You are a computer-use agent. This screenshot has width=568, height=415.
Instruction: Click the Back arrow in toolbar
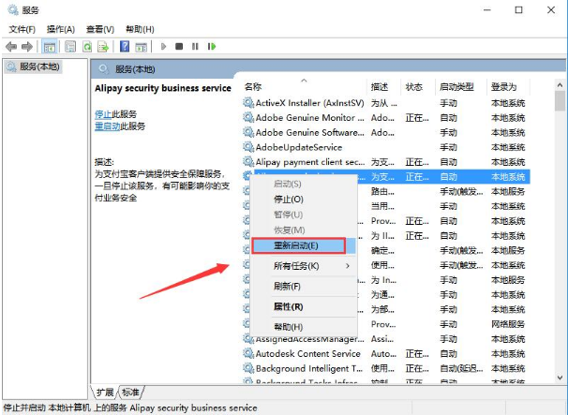click(11, 47)
